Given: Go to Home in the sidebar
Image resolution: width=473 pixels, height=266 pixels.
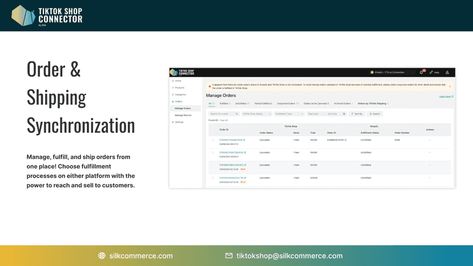Looking at the screenshot, I should [x=178, y=81].
